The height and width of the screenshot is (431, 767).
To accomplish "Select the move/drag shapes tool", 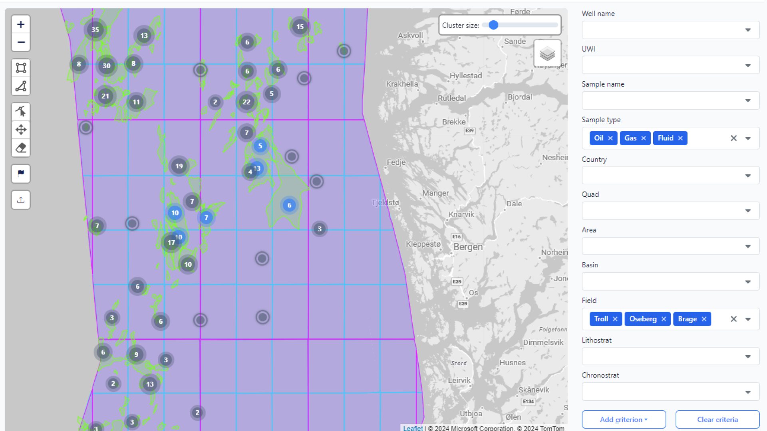I will tap(21, 130).
